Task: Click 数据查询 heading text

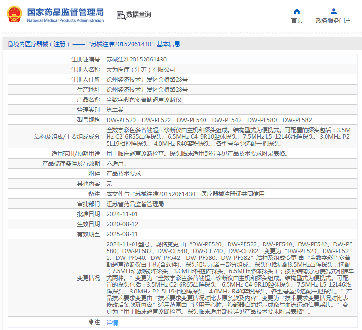Action: [139, 14]
